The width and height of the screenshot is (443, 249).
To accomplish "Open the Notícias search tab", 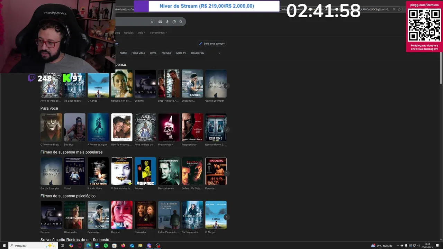I will (x=129, y=33).
